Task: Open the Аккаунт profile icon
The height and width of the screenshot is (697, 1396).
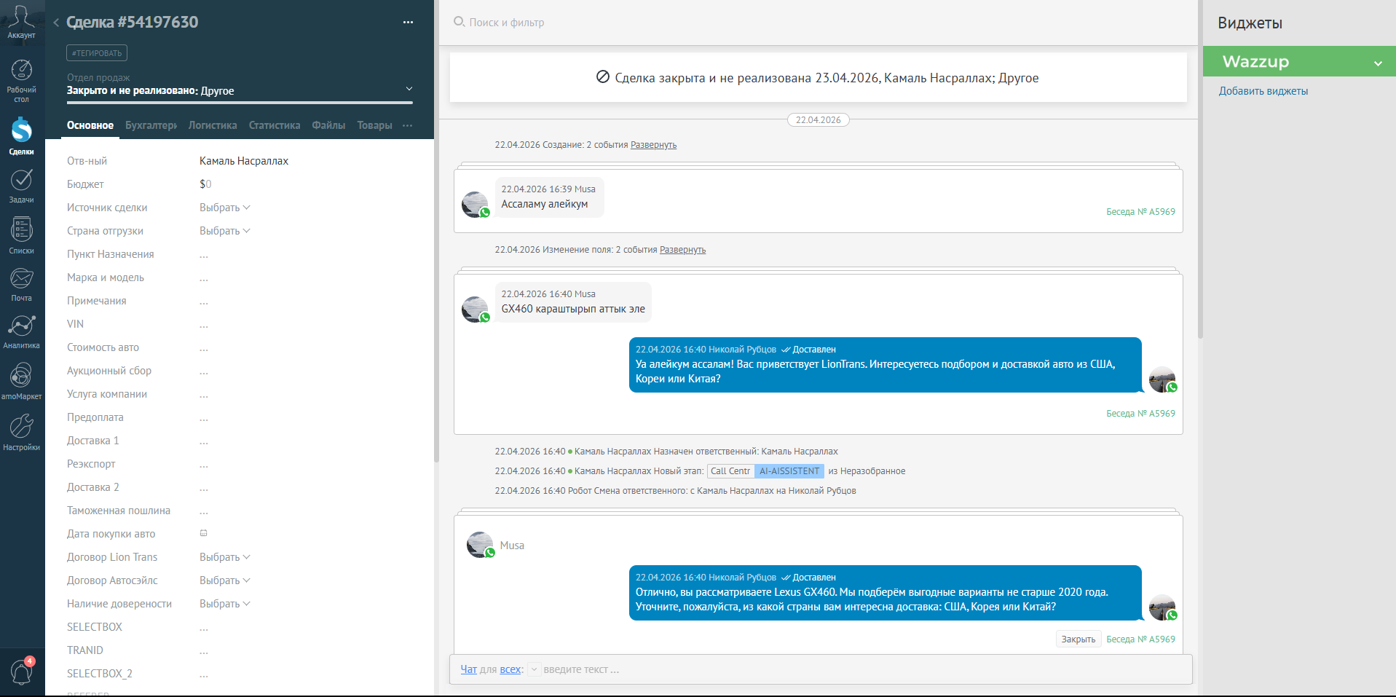Action: point(21,22)
